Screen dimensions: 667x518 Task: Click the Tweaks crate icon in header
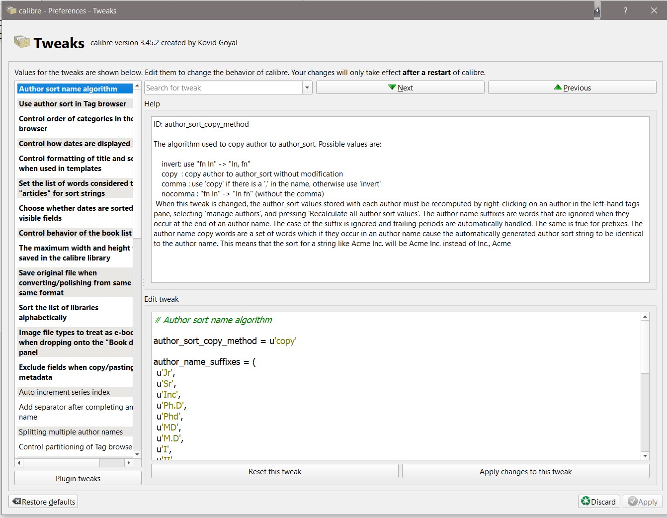tap(22, 42)
